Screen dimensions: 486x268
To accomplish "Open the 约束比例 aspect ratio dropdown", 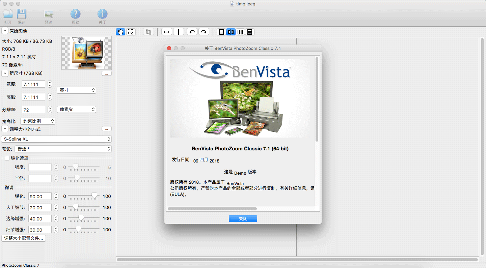I will point(38,121).
